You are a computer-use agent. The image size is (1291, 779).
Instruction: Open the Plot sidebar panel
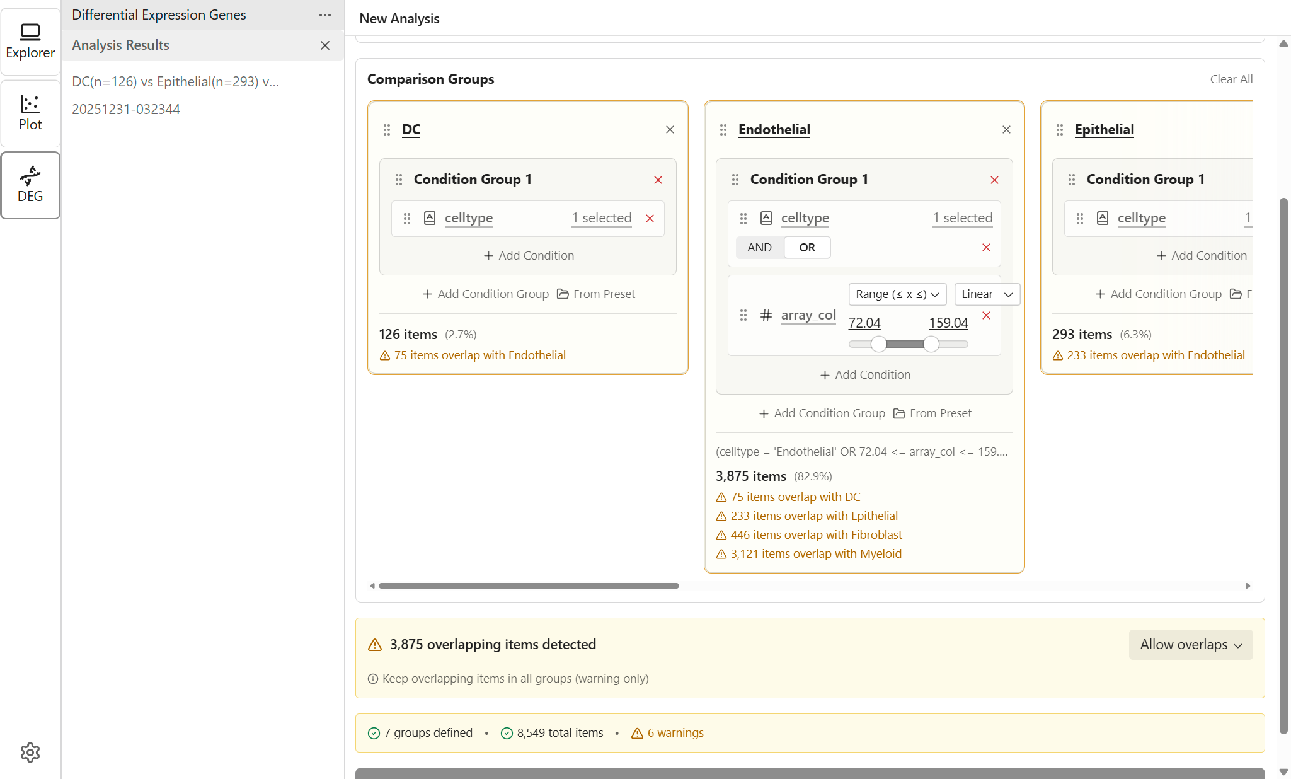[x=30, y=113]
